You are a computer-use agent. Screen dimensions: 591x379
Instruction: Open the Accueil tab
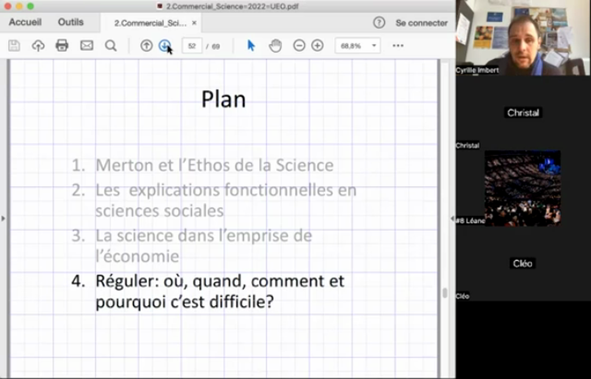click(x=25, y=22)
